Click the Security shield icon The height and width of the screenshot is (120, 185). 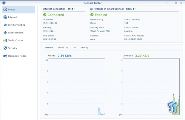pyautogui.click(x=5, y=48)
